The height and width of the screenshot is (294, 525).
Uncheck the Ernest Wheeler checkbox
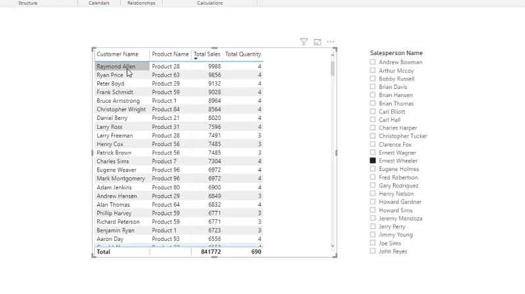click(373, 160)
